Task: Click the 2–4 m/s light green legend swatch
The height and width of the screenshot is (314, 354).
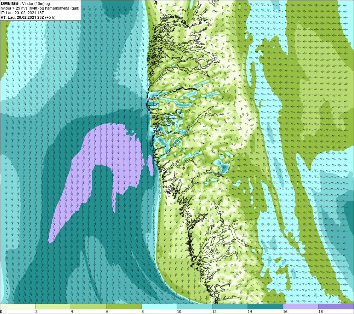Action: coord(53,306)
